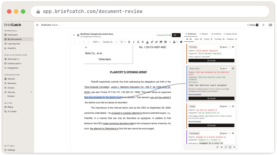Viewport: 277px width, 155px height.
Task: Click the browser address bar
Action: [150, 11]
